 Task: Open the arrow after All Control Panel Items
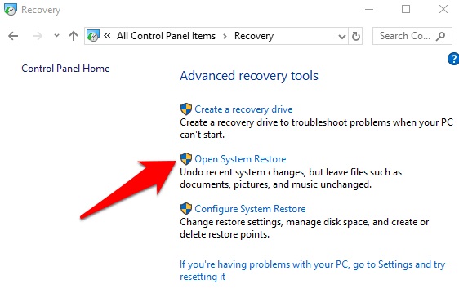coord(225,36)
